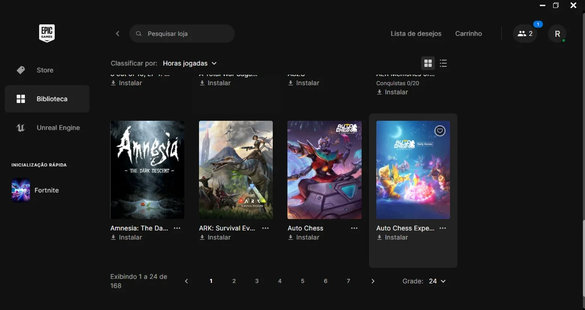Switch to grid view
This screenshot has height=310, width=585.
click(428, 63)
